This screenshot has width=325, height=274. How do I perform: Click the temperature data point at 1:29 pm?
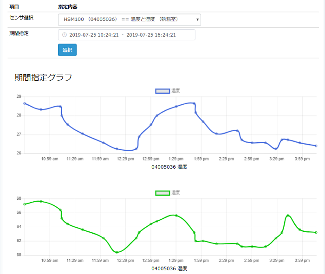pos(176,107)
